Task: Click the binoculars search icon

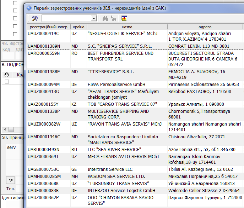Action: pos(105,19)
